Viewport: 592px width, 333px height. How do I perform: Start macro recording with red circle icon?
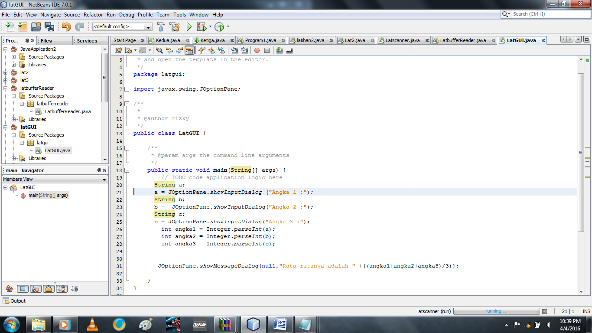[x=256, y=51]
